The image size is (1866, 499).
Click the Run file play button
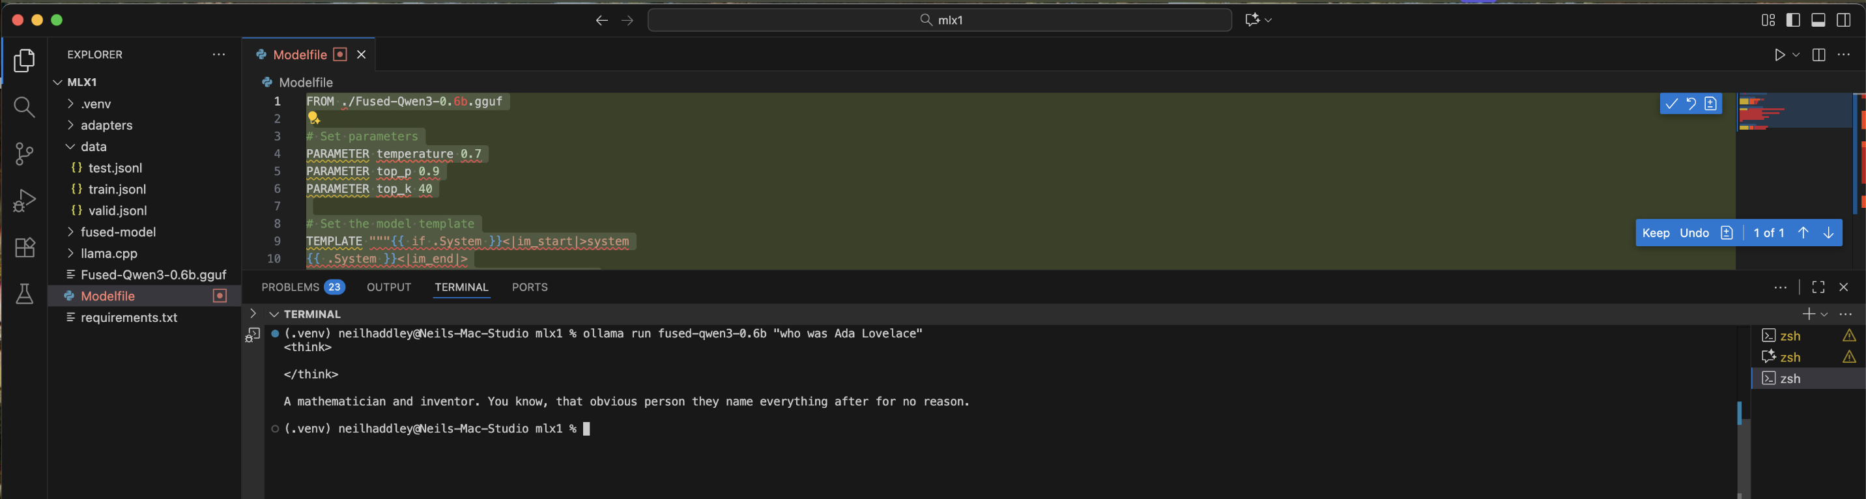coord(1779,55)
